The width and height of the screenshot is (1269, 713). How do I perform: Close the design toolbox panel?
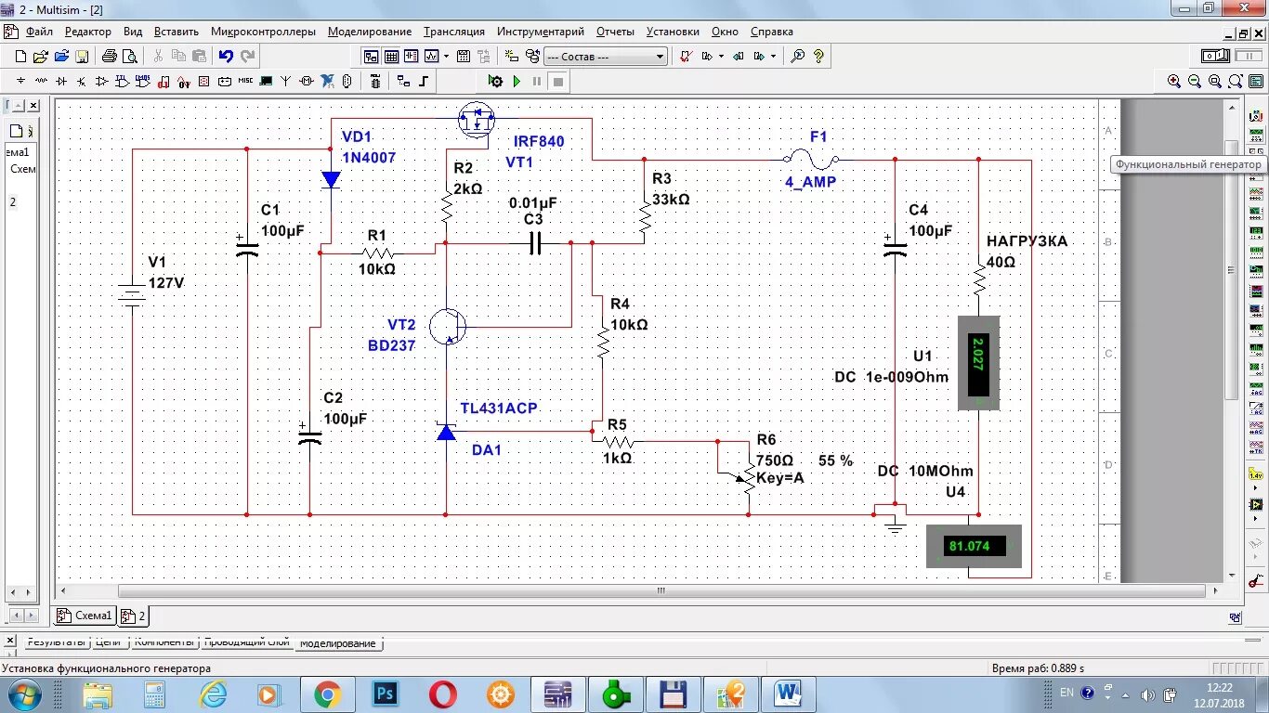[33, 106]
